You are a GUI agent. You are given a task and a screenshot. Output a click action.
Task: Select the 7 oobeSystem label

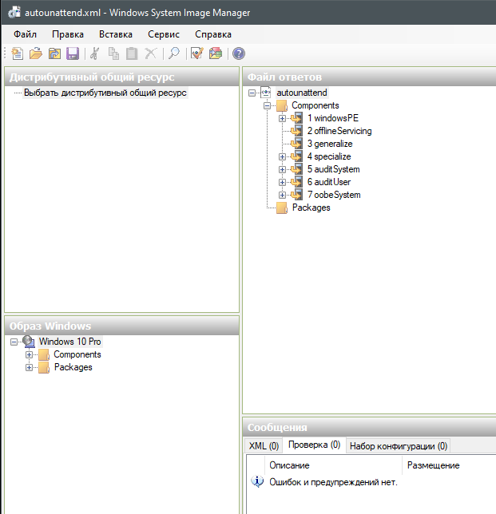point(334,195)
